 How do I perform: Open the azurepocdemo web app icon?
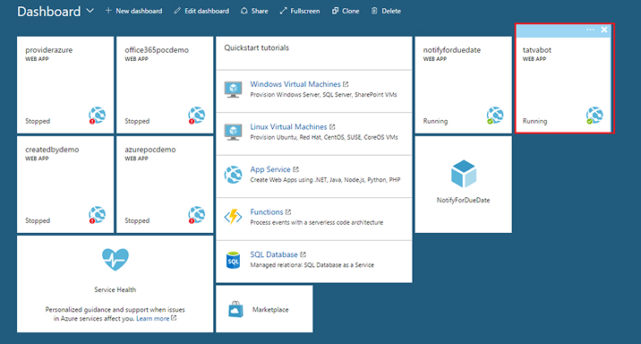pos(197,215)
